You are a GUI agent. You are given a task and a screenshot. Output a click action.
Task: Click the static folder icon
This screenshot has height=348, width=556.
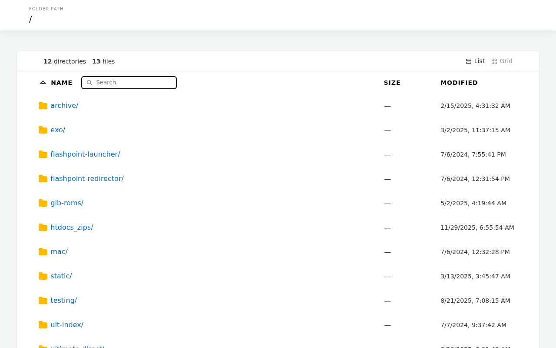(x=43, y=276)
